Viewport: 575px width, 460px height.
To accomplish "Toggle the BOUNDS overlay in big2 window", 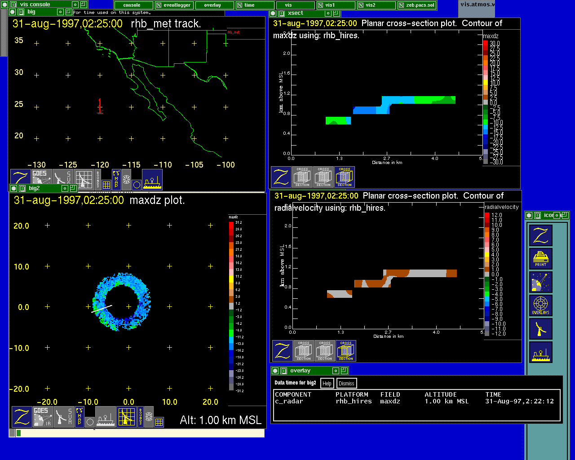I will click(141, 416).
